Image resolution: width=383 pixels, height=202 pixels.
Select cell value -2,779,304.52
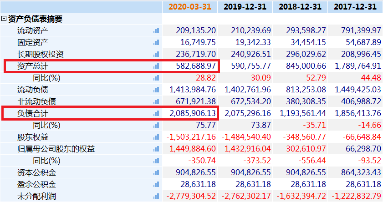pyautogui.click(x=191, y=196)
